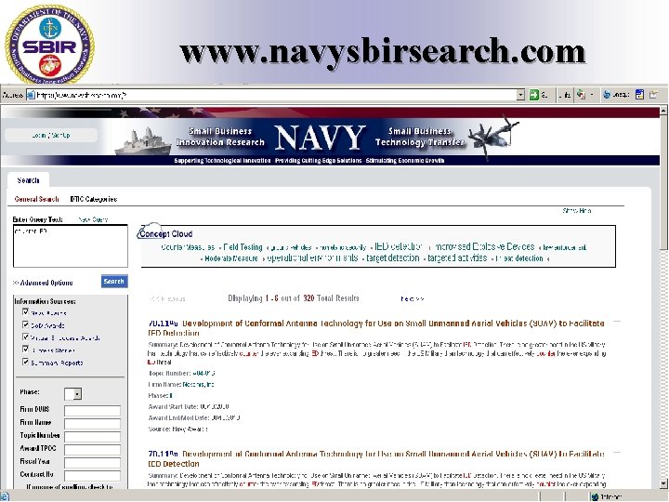Click the Show Help link

pos(576,211)
